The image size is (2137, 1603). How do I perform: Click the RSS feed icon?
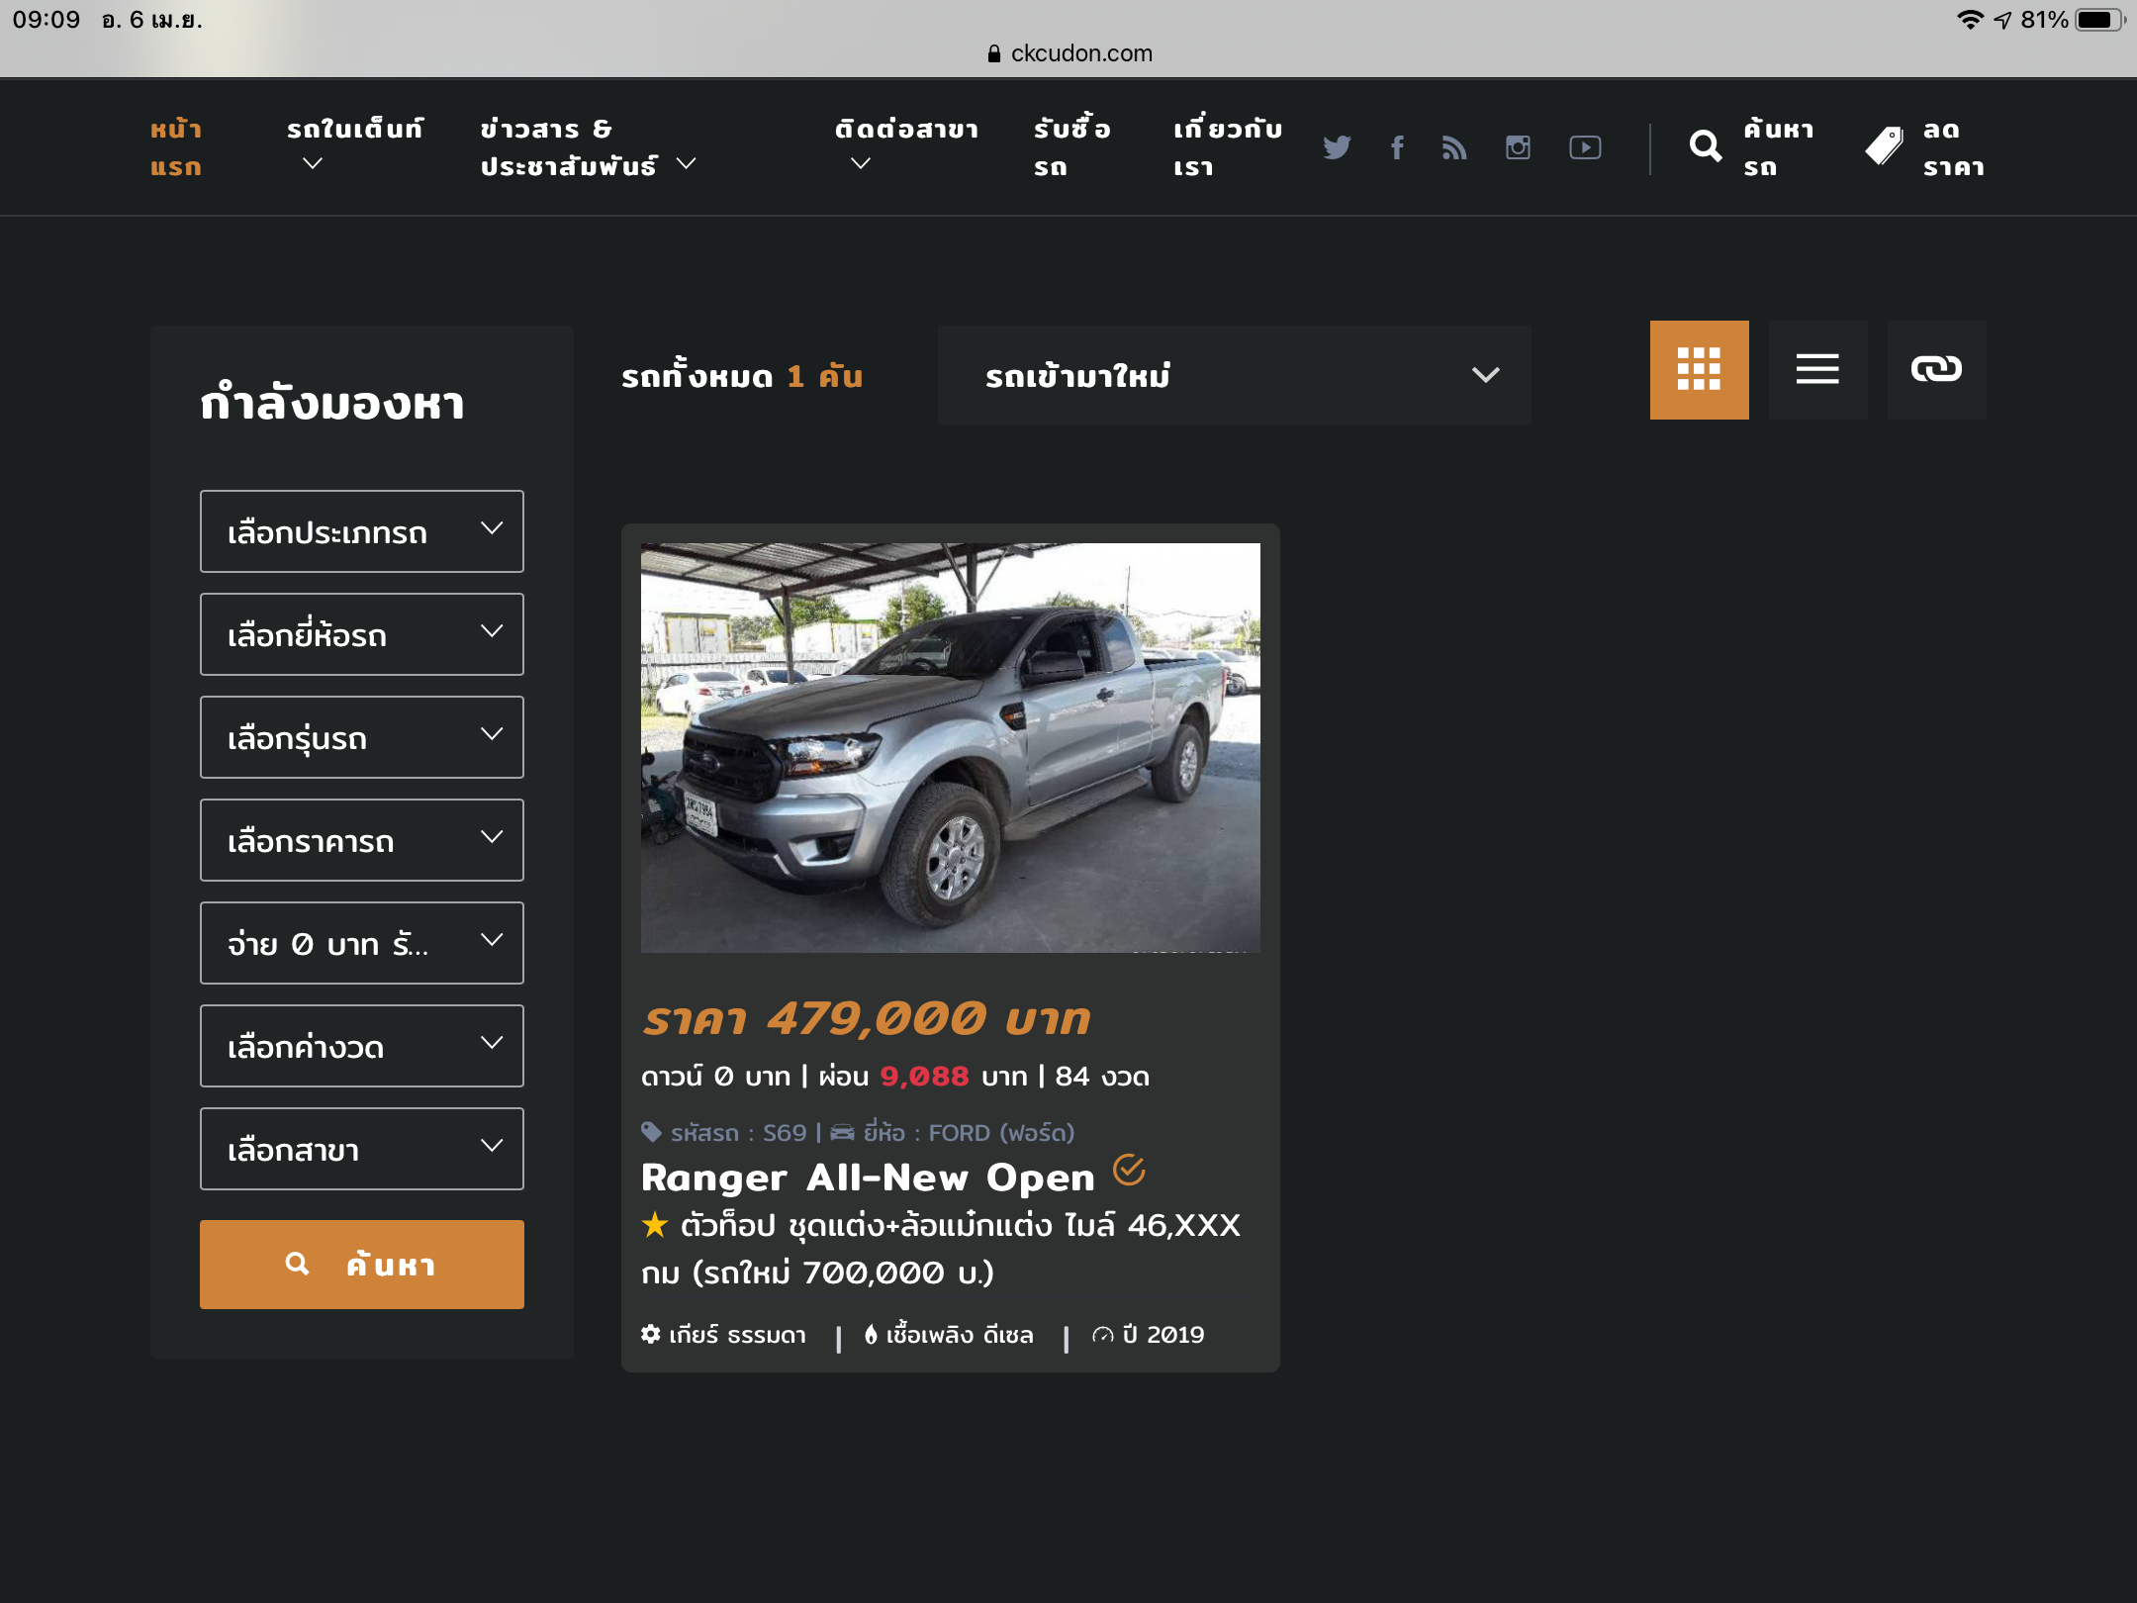pyautogui.click(x=1454, y=147)
